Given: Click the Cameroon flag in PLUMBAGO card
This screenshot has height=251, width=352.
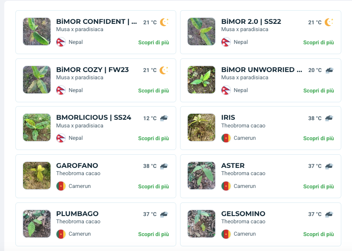Looking at the screenshot, I should [61, 234].
